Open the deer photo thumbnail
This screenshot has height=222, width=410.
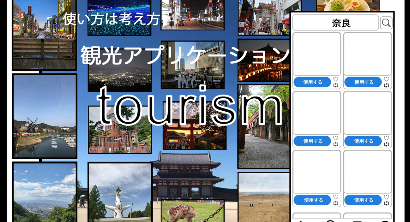pyautogui.click(x=192, y=211)
